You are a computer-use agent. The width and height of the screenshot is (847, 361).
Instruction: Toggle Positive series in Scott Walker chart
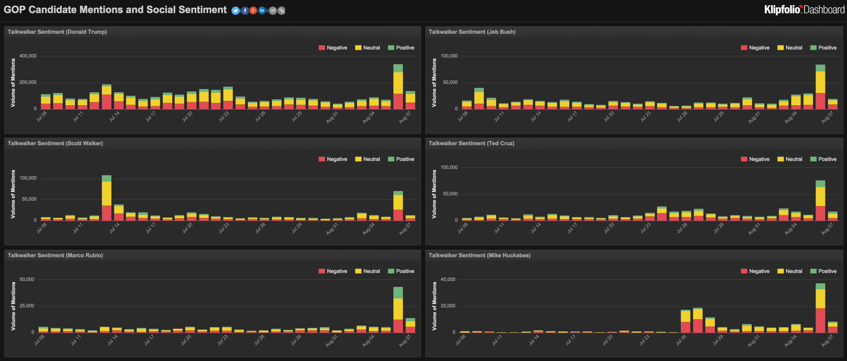click(401, 159)
